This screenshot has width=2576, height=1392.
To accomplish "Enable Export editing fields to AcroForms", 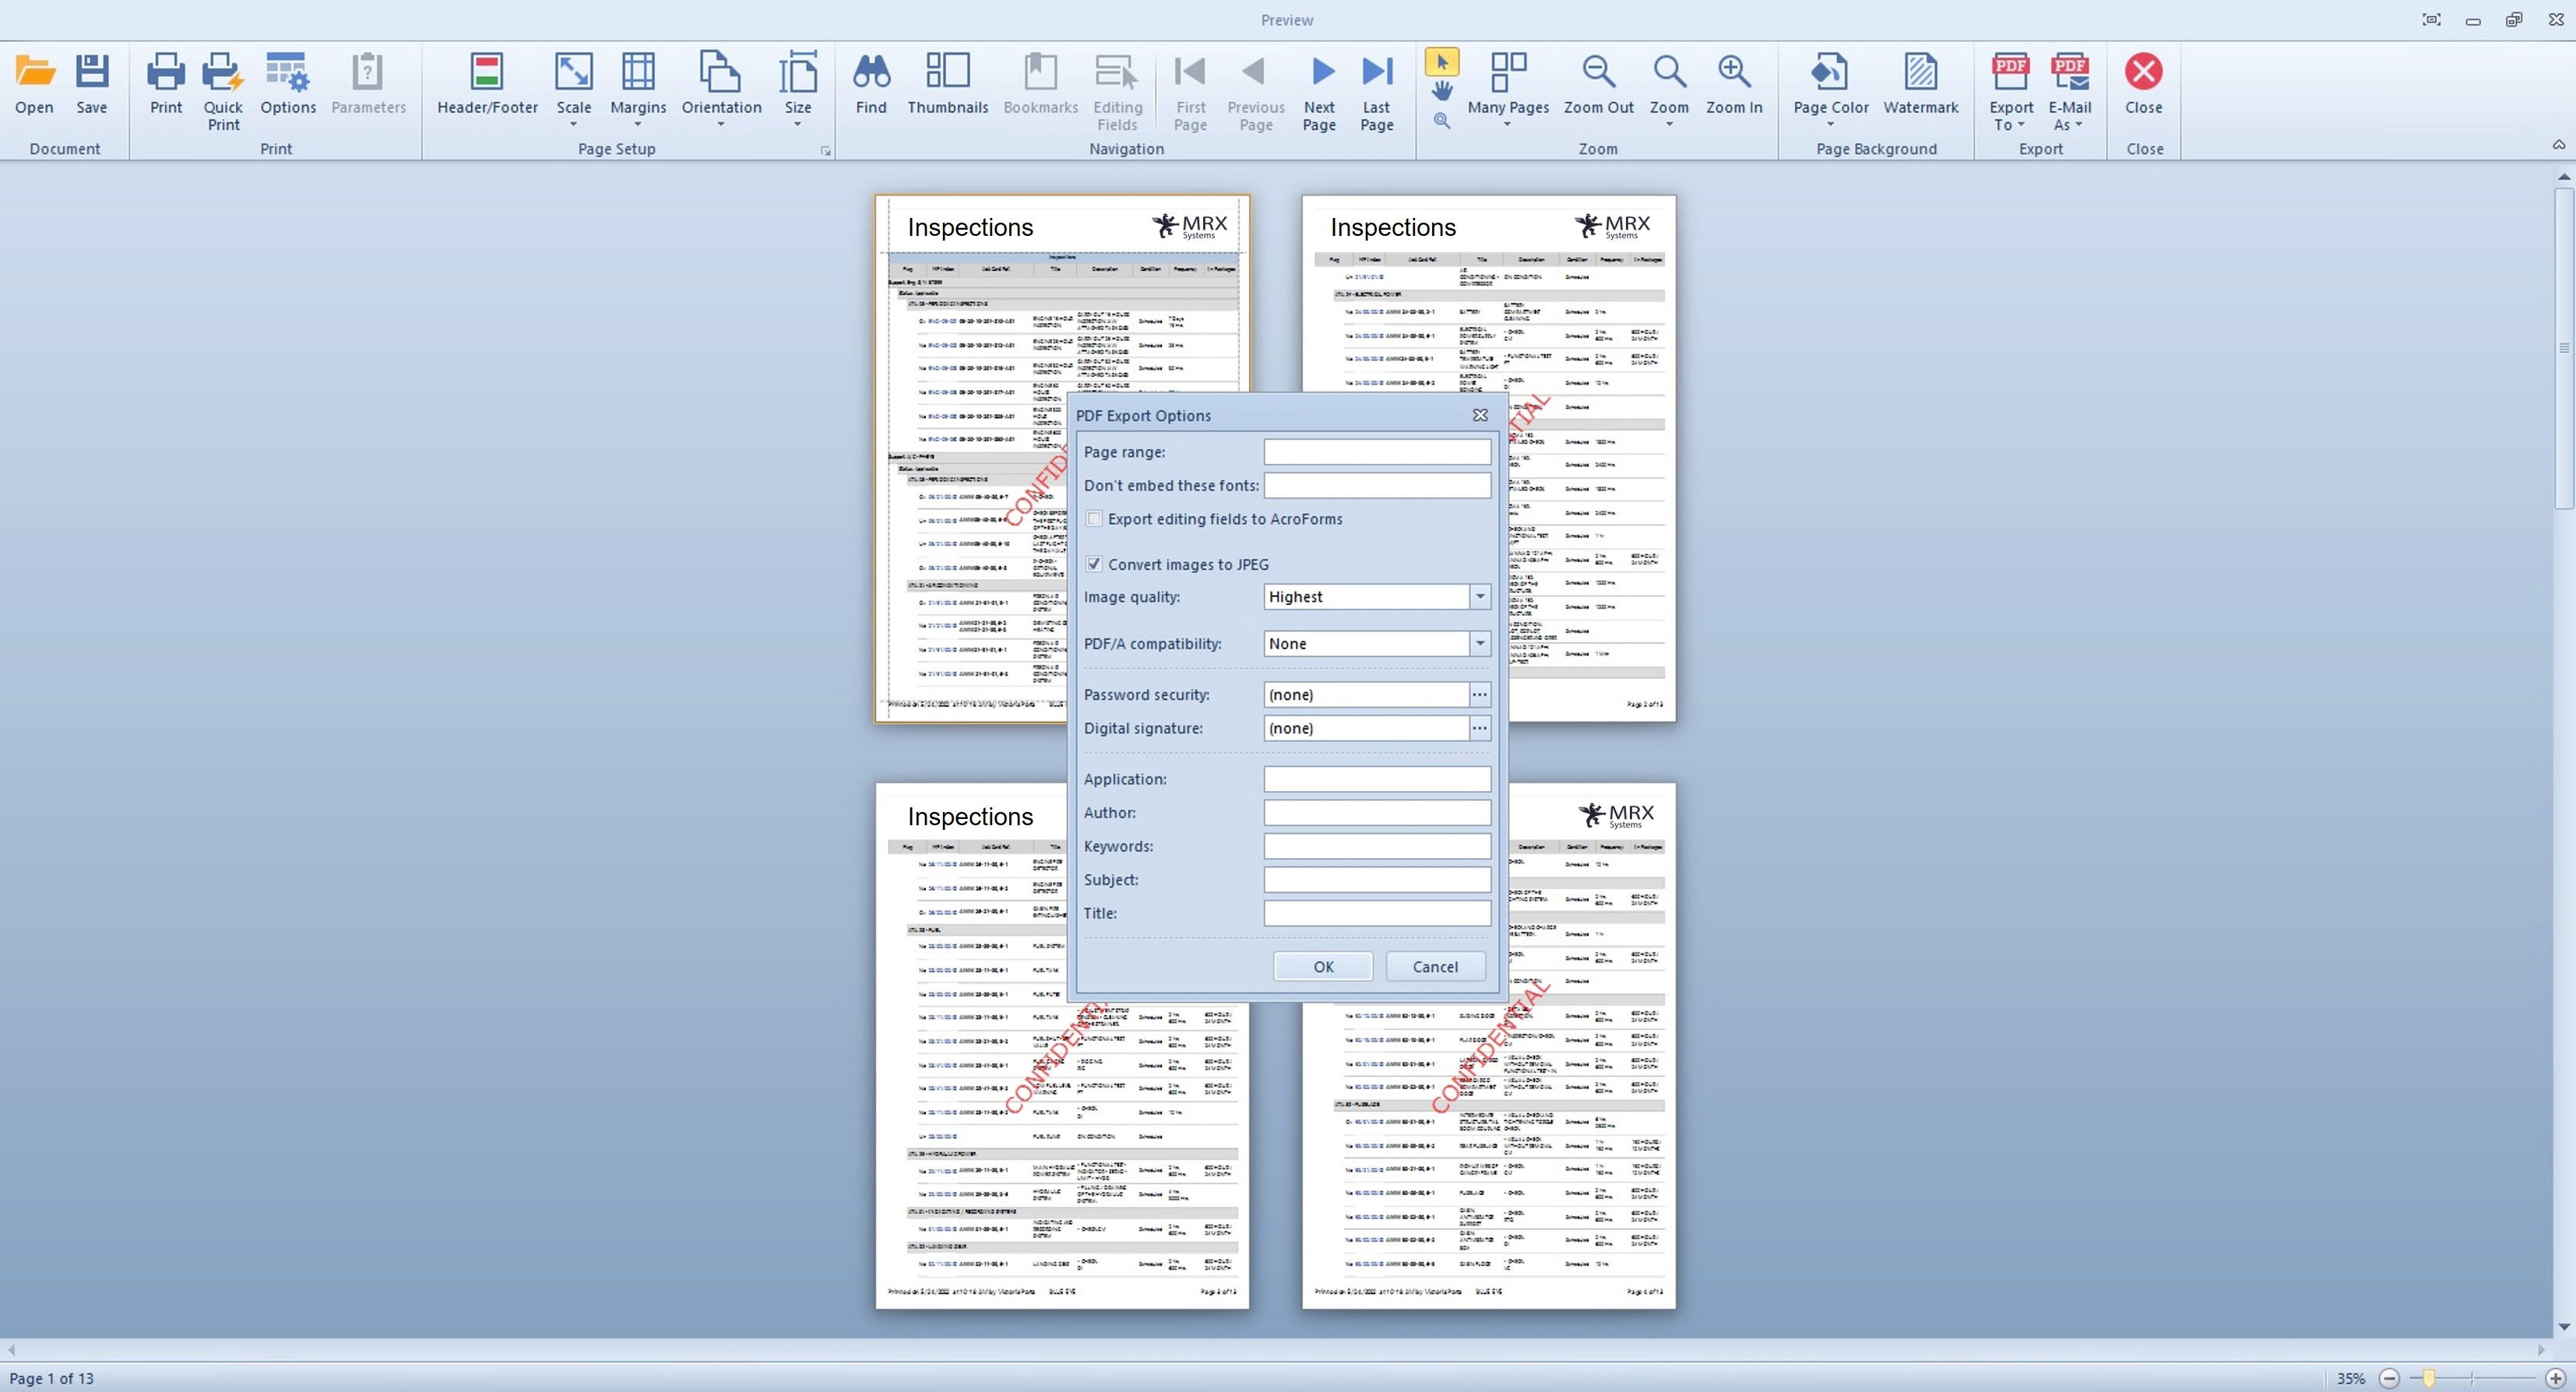I will 1094,518.
